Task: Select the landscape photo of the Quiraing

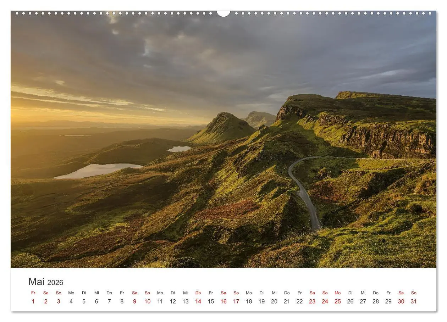Action: (x=223, y=142)
